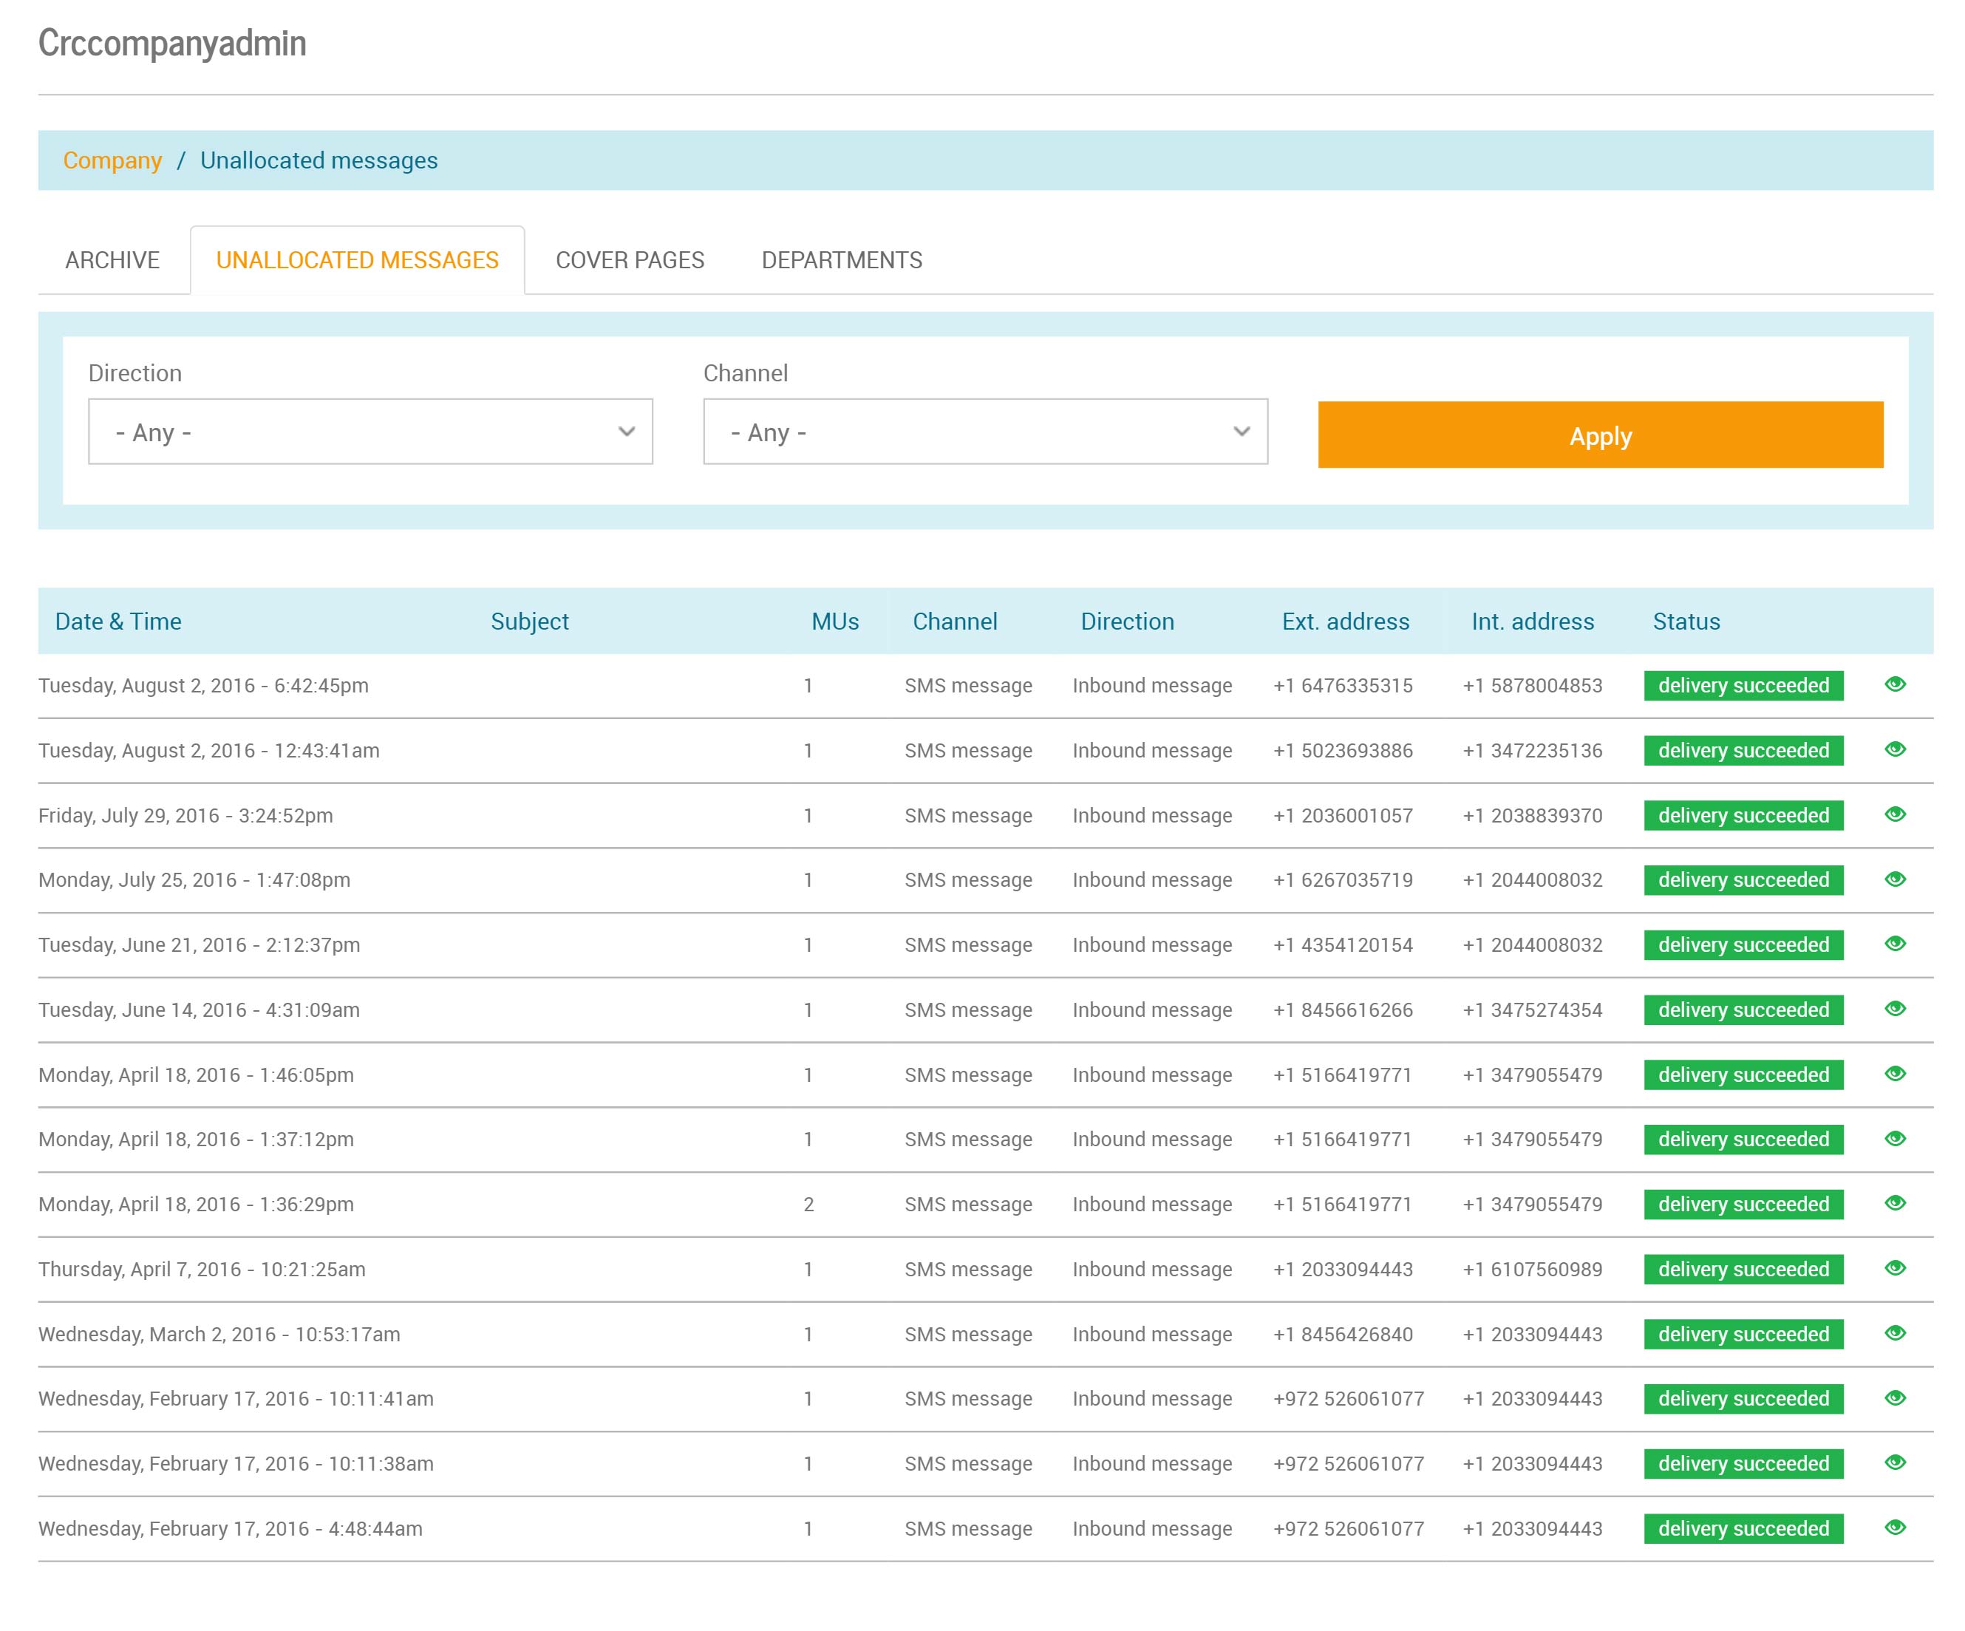This screenshot has height=1631, width=1965.
Task: Click eye icon for April 18 1:46:05pm row
Action: point(1895,1073)
